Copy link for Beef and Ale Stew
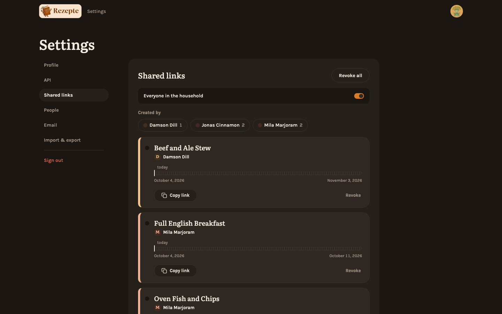 coord(175,195)
